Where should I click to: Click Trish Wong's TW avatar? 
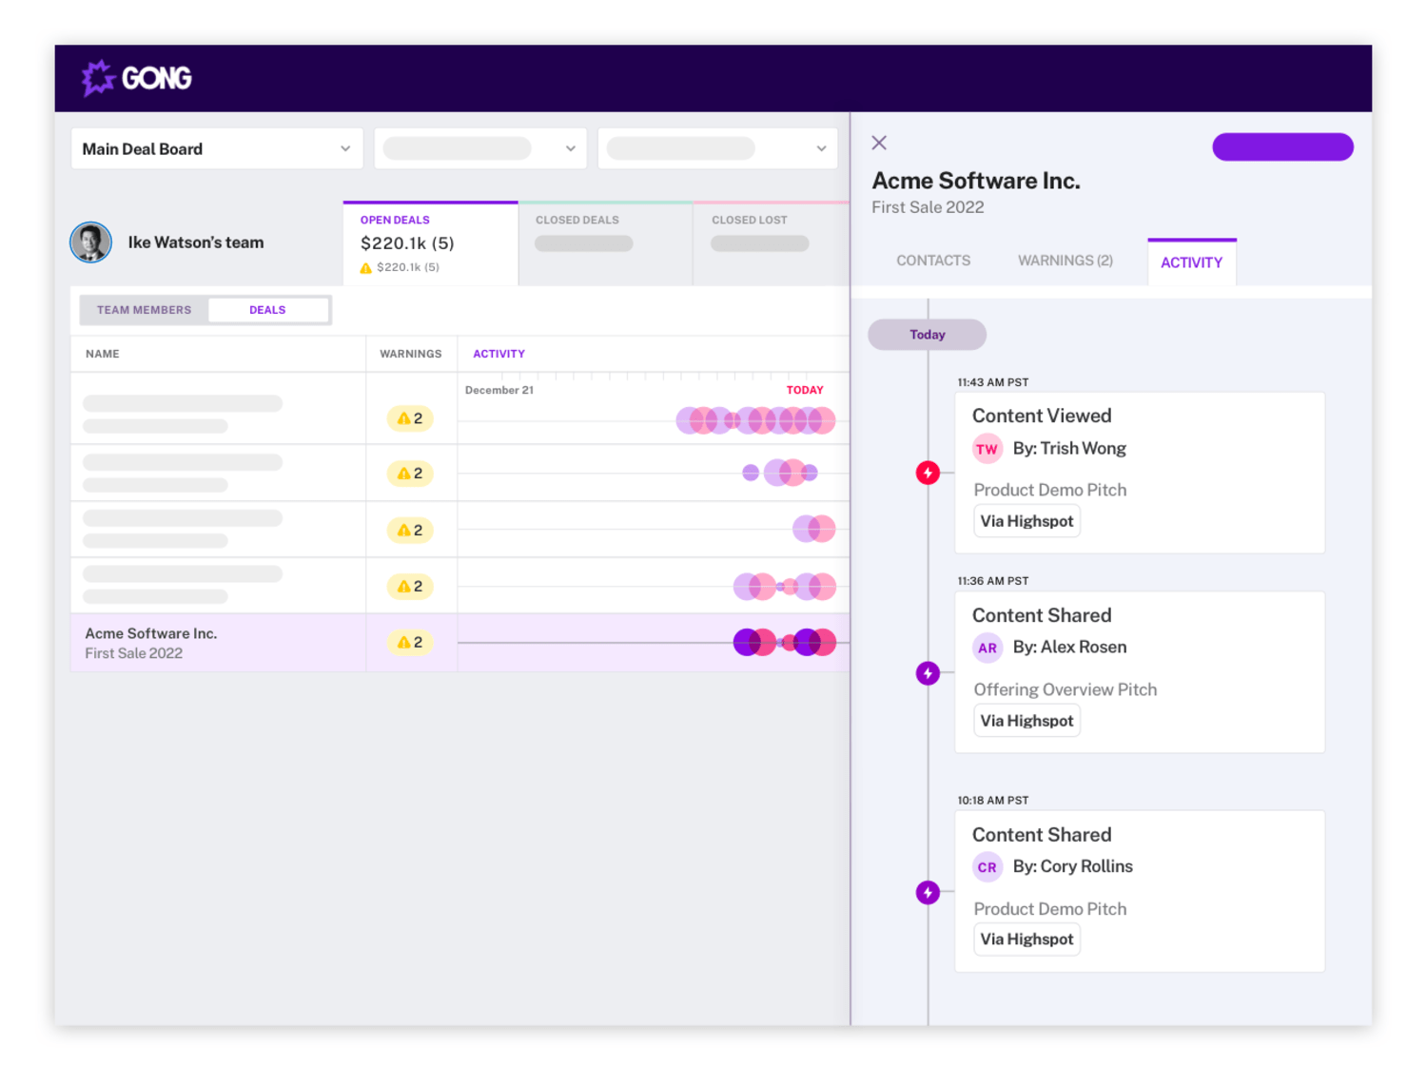(987, 449)
